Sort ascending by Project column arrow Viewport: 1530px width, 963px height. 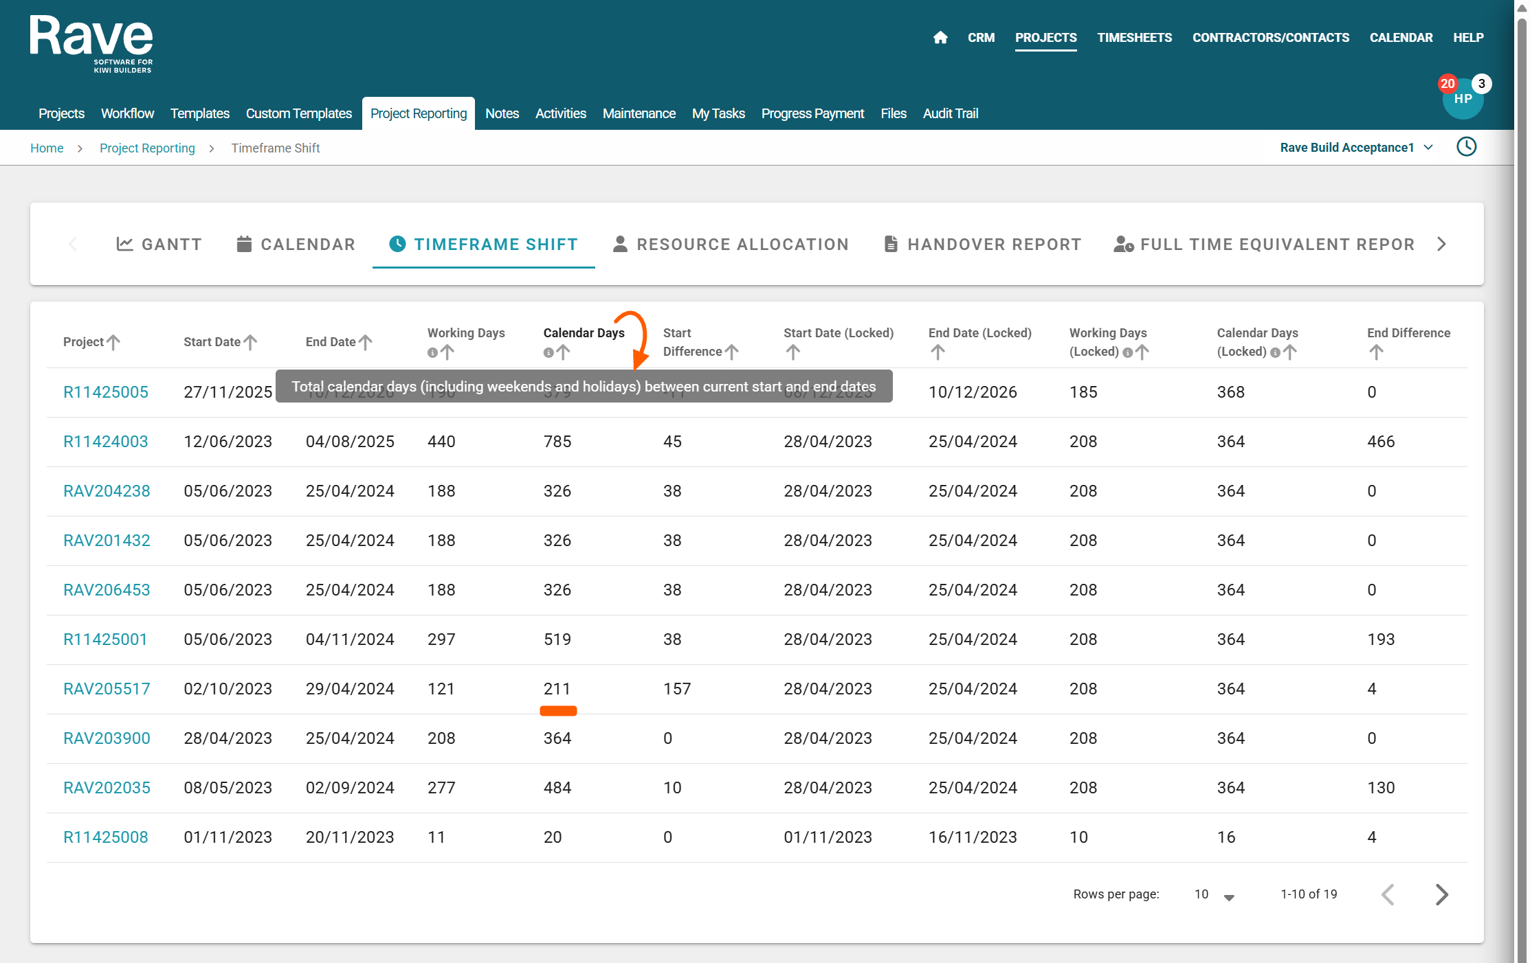114,342
